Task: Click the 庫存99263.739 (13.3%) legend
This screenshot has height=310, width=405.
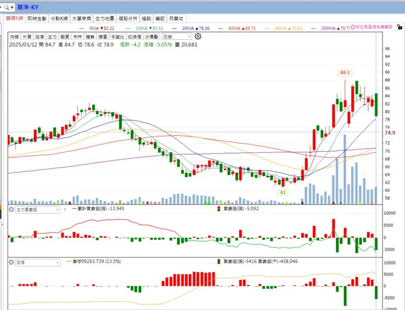Action: point(94,261)
